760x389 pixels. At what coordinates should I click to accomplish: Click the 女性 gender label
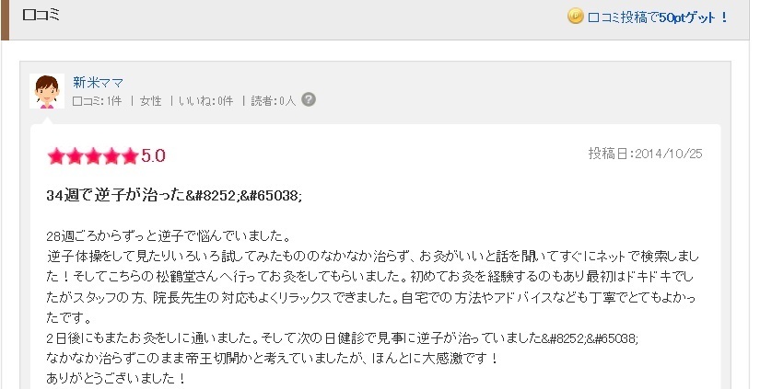[x=150, y=100]
